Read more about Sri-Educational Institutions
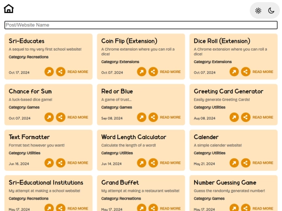The image size is (282, 211). pyautogui.click(x=78, y=208)
